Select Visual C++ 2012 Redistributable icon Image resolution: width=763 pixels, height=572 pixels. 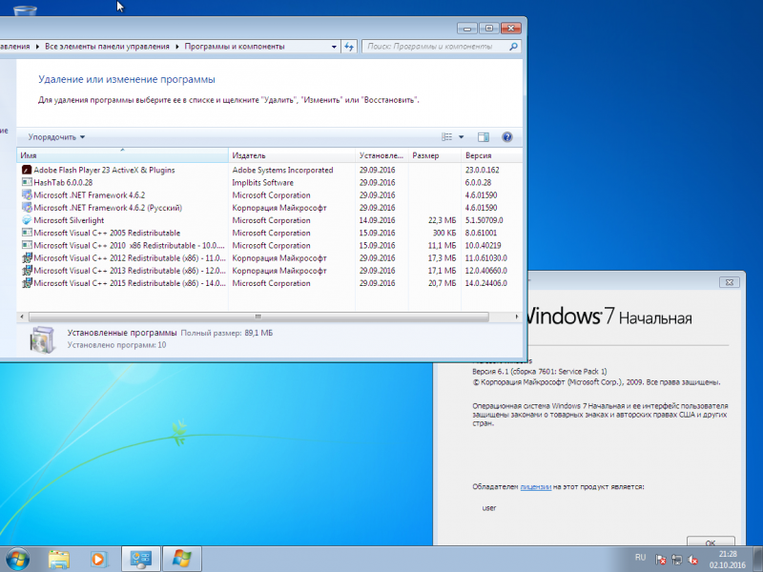27,258
